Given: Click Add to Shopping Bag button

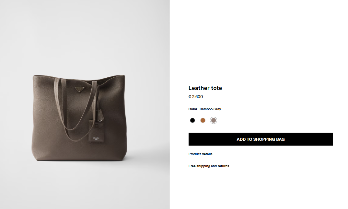Looking at the screenshot, I should [x=261, y=139].
